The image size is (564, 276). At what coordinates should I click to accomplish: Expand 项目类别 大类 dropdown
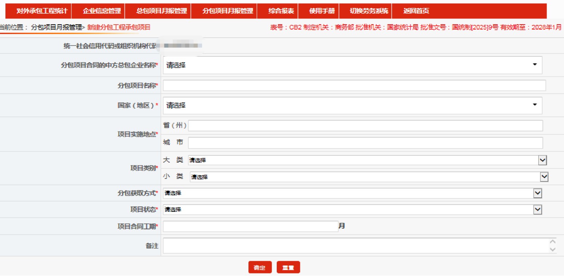pos(367,160)
